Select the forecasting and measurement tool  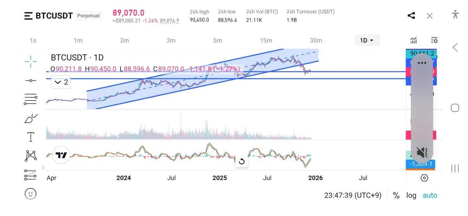pos(30,175)
